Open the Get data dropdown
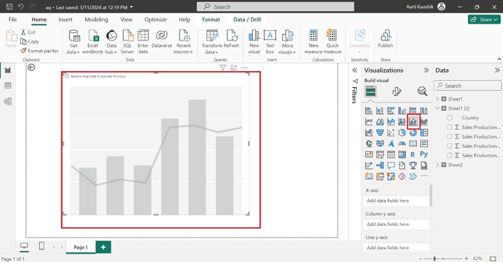 coord(73,42)
